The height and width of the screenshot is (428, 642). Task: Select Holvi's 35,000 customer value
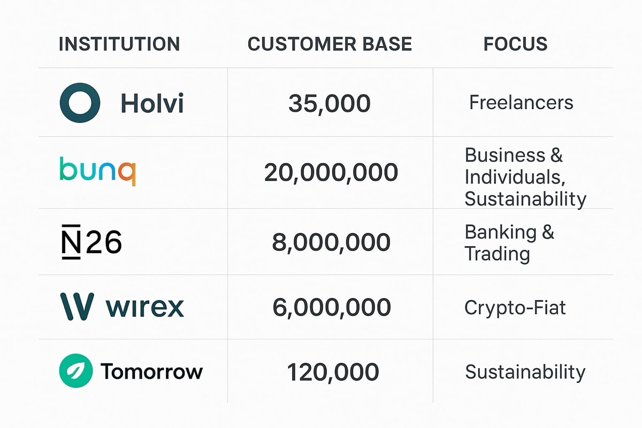(x=330, y=104)
